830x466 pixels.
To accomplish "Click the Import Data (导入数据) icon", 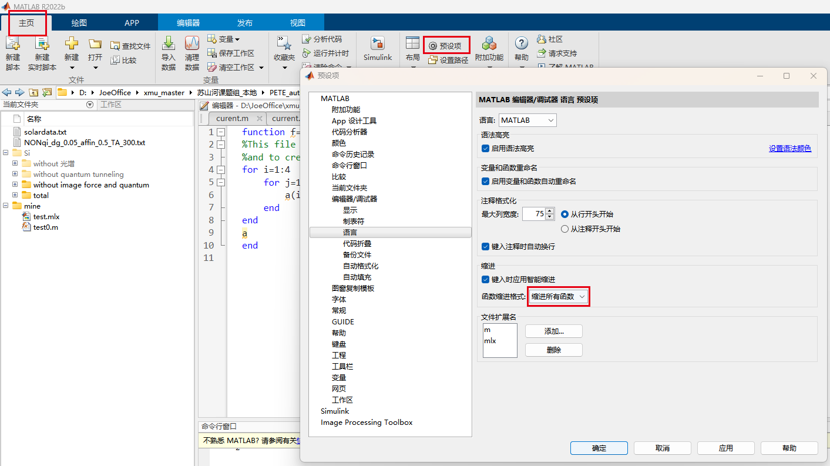I will pos(169,43).
